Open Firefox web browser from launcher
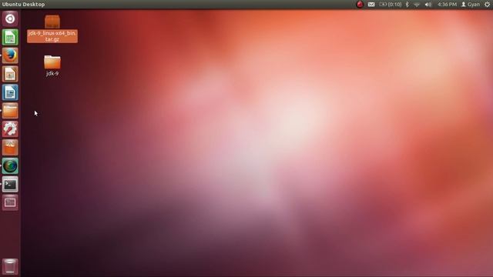Image resolution: width=493 pixels, height=277 pixels. [10, 55]
